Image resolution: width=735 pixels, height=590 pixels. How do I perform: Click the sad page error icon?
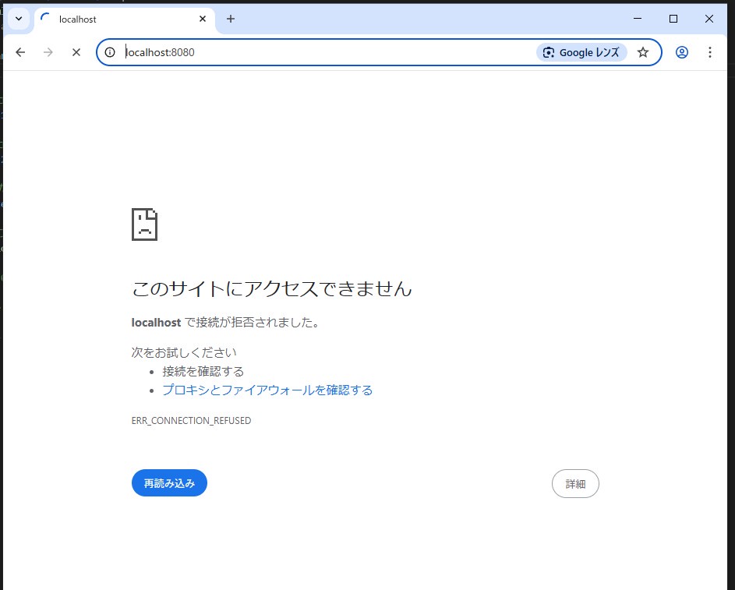[x=144, y=224]
